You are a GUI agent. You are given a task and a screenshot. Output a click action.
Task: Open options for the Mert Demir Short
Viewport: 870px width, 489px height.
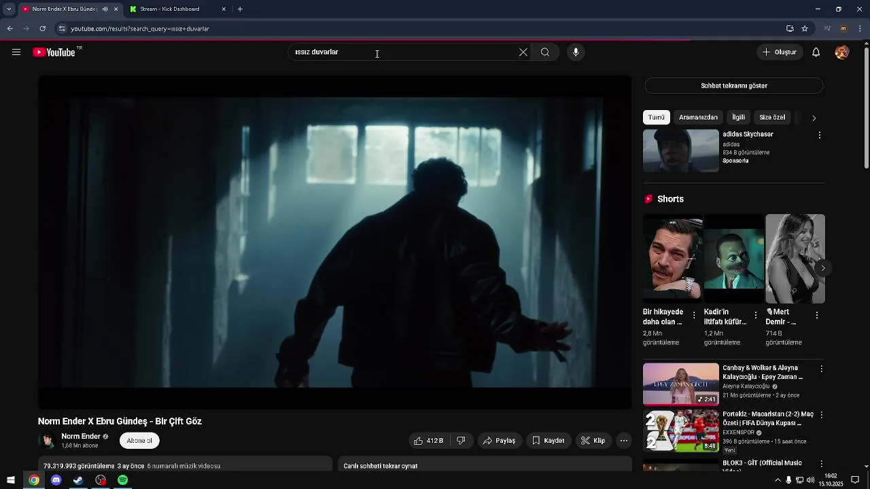817,315
